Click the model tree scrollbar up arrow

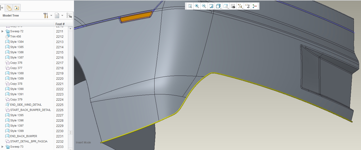pos(70,29)
